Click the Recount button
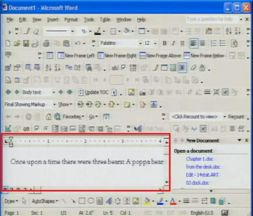Image resolution: width=253 pixels, height=216 pixels. tap(236, 116)
